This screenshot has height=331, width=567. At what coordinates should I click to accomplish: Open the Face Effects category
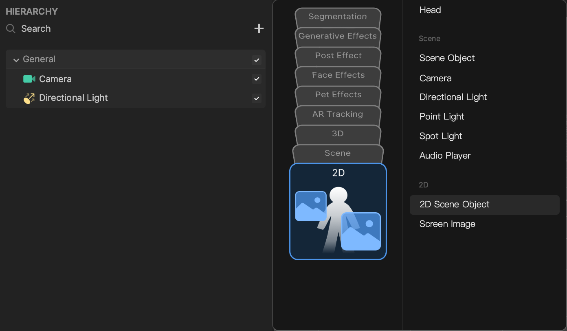point(338,75)
